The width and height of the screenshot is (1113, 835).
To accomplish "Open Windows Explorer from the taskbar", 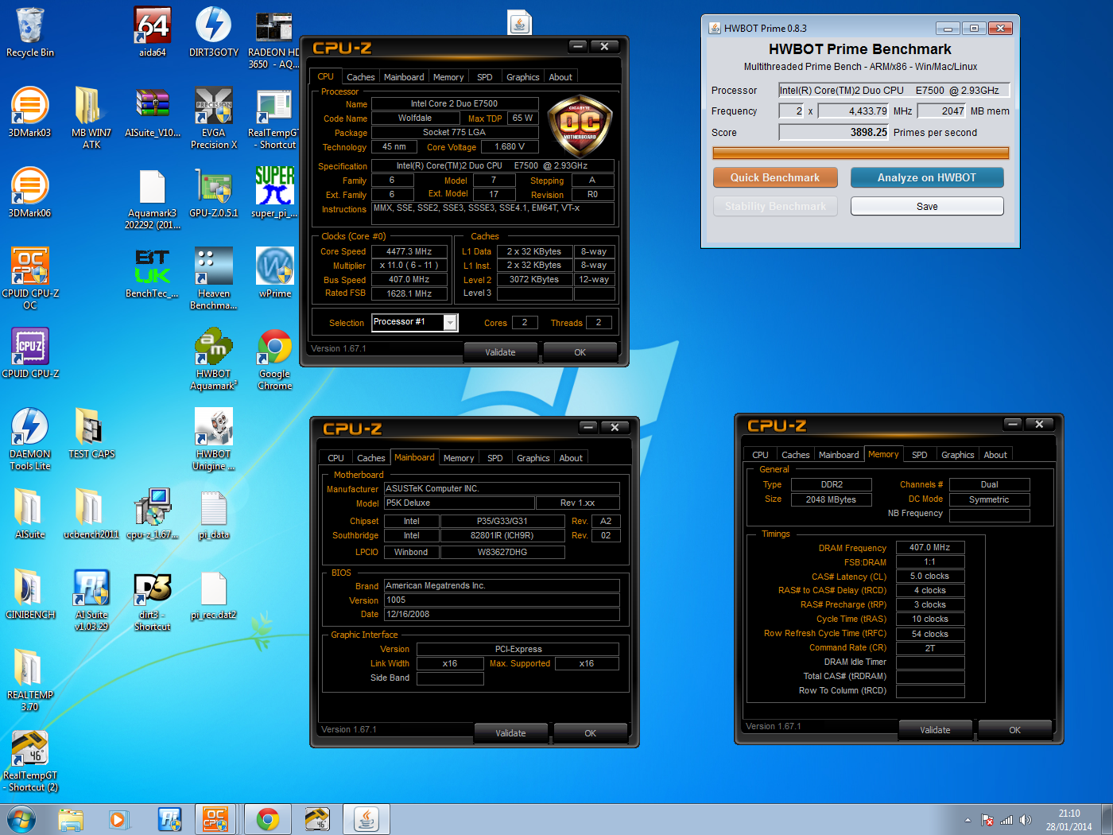I will click(71, 819).
